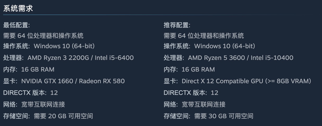Click 内存 16 GB RAM under 推荐配置

coord(189,69)
